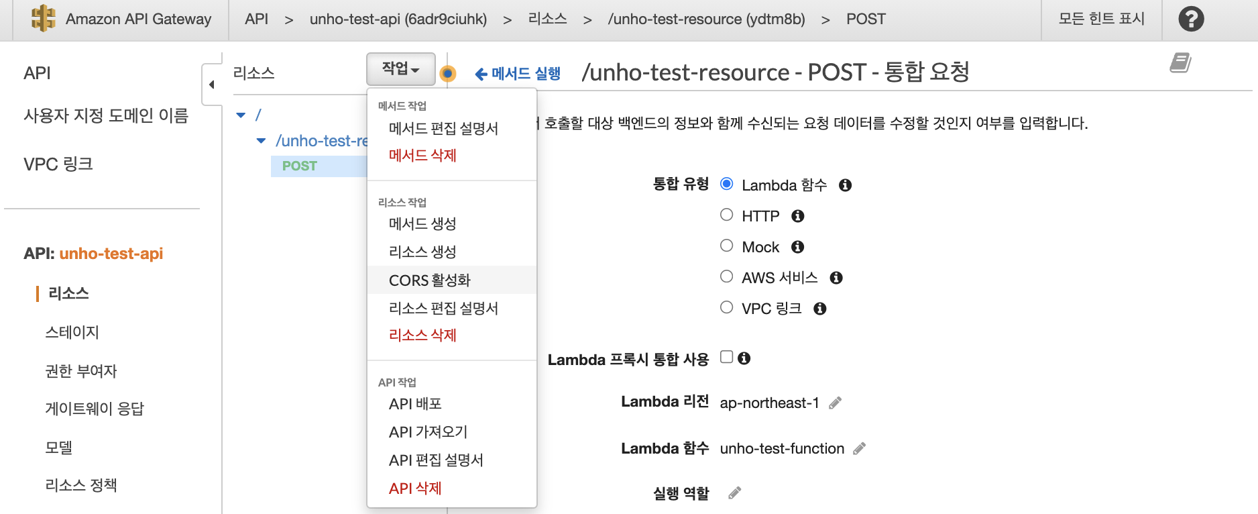Select the Mock integration type
The width and height of the screenshot is (1258, 514).
[726, 246]
